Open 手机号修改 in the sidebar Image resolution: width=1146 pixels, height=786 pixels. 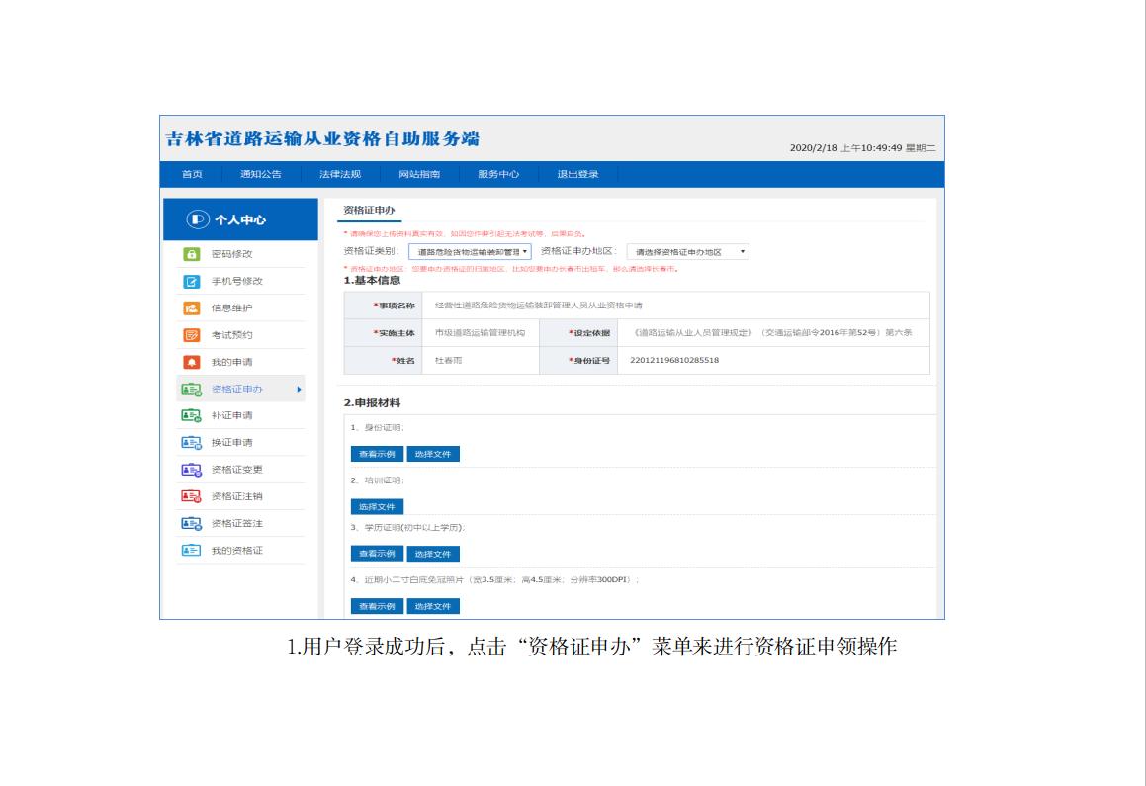coord(236,281)
